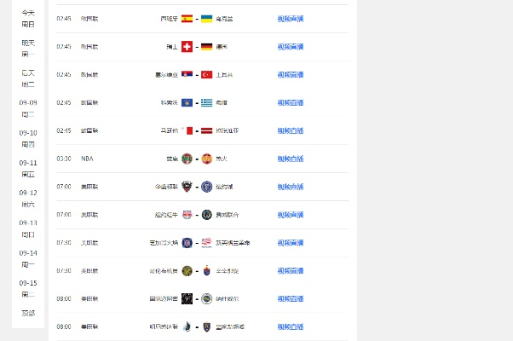The image size is (513, 341).
Task: Click the Germany flag icon
Action: pyautogui.click(x=206, y=46)
